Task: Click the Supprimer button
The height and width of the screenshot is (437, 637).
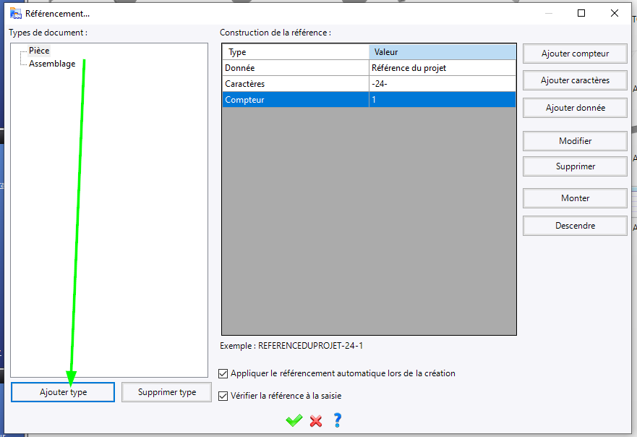Action: tap(575, 166)
